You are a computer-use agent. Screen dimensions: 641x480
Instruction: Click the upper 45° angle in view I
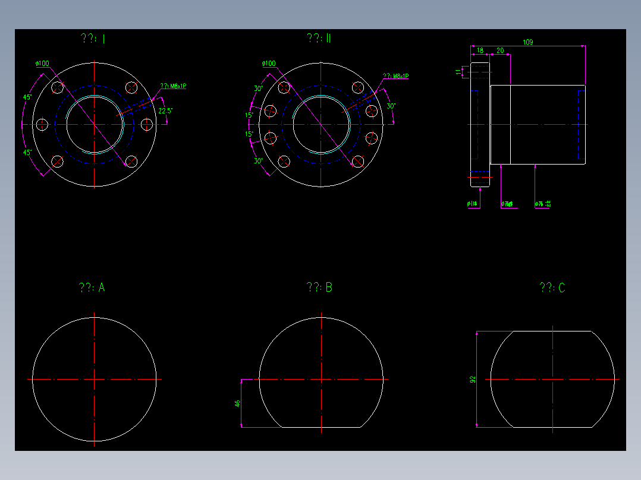coord(27,97)
